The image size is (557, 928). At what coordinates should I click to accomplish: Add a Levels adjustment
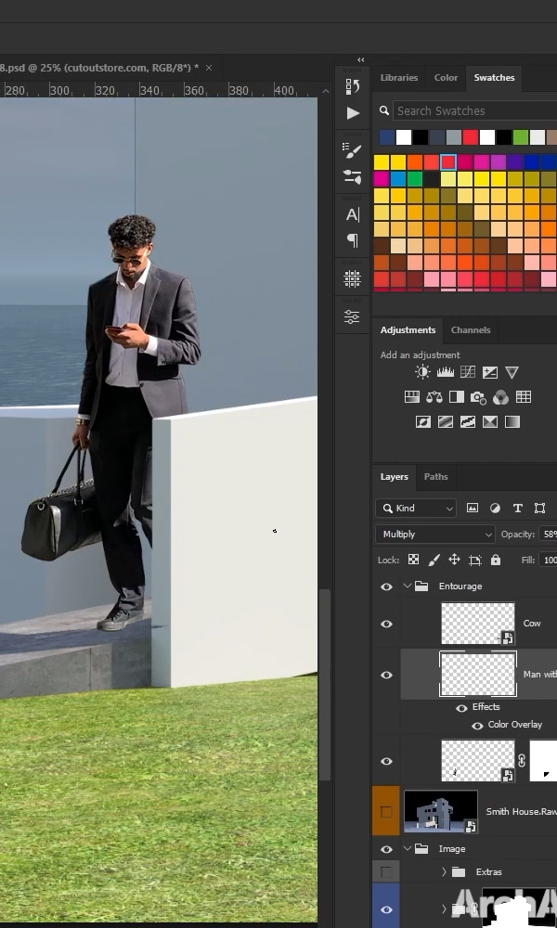[x=445, y=372]
